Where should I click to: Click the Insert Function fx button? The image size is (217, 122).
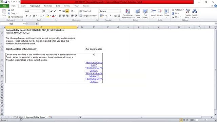[37, 24]
